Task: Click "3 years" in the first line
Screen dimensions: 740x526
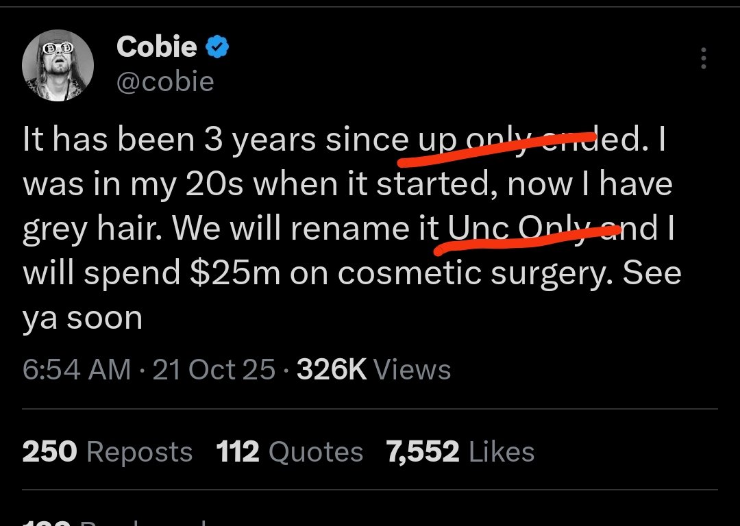Action: (260, 140)
